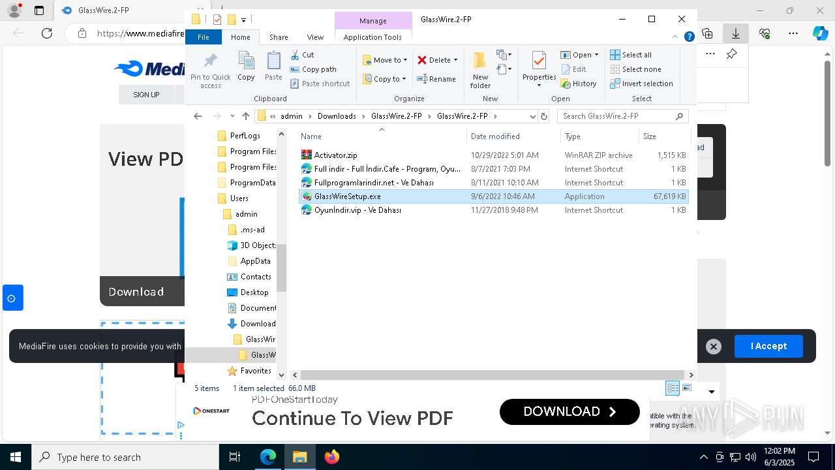Click Search GlassWire.2-FP field
835x470 pixels.
coord(623,116)
